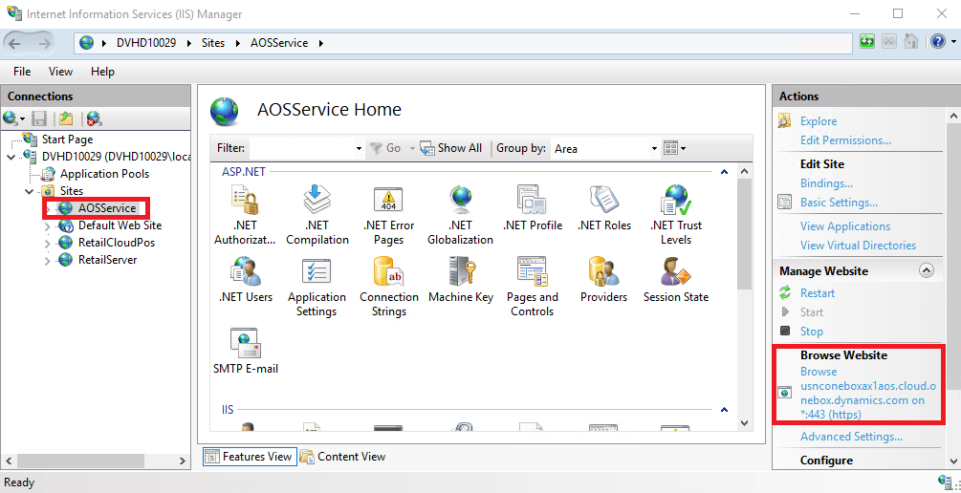Collapse the Sites tree node

(29, 191)
